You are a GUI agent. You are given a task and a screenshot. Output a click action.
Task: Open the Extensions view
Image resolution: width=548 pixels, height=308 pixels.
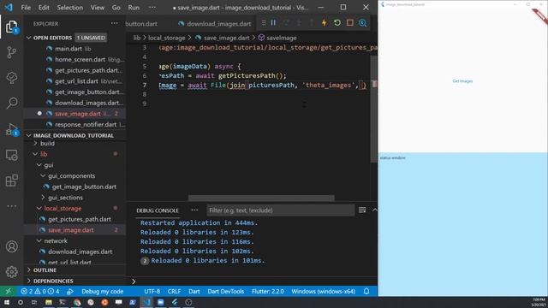(11, 181)
